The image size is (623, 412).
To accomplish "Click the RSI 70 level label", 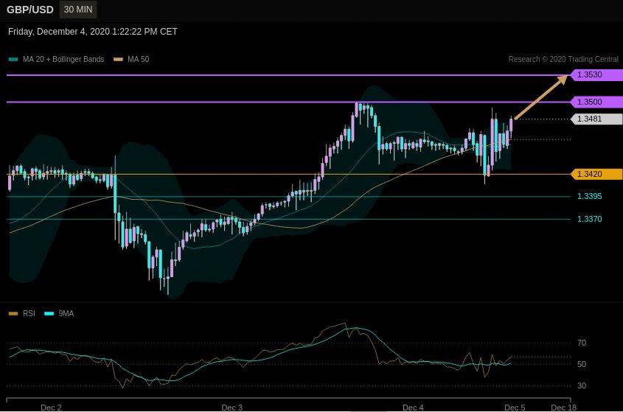I will [582, 343].
